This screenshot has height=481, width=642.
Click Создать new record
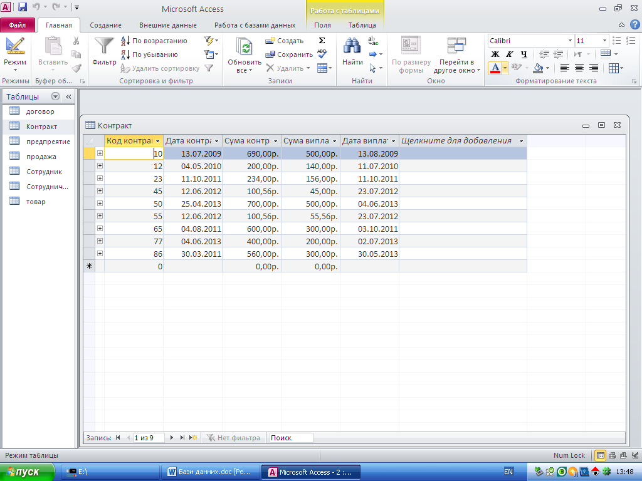pos(285,41)
